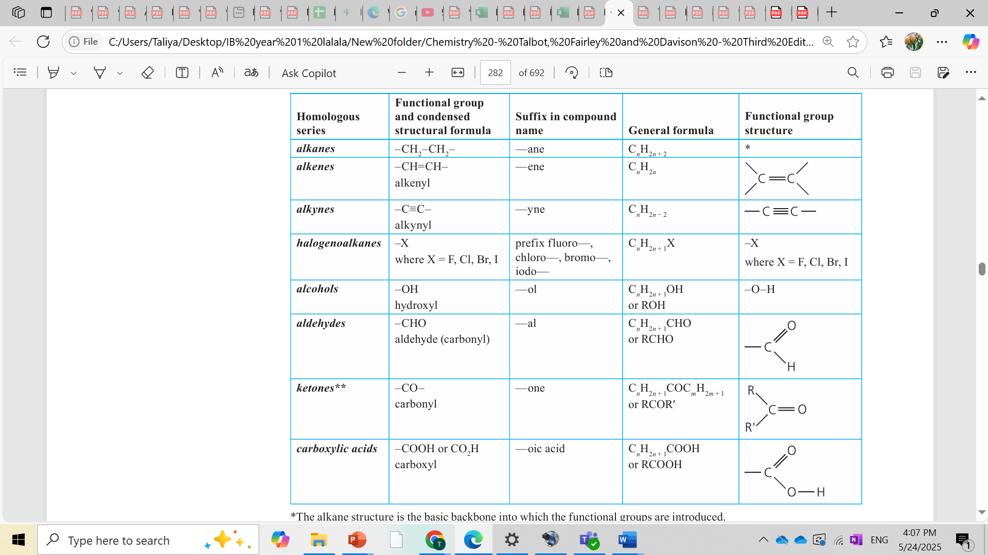Screen dimensions: 988x555
Task: Open the Workspaces menu
Action: tap(19, 12)
